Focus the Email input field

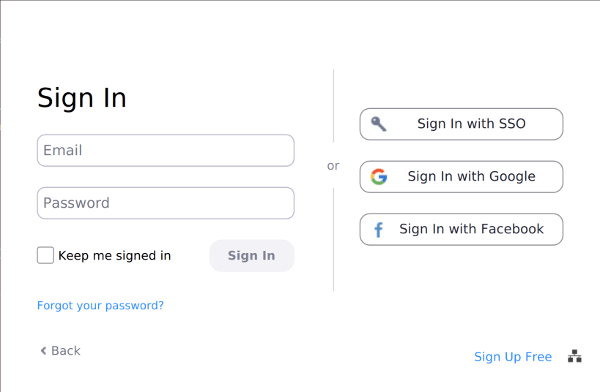pos(166,151)
